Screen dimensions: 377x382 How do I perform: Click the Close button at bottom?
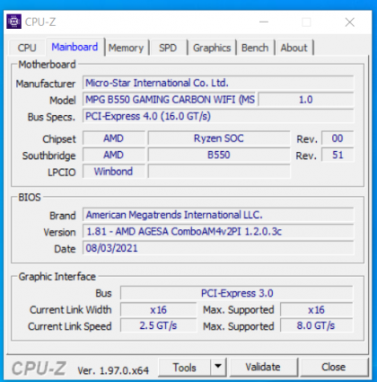coord(333,367)
